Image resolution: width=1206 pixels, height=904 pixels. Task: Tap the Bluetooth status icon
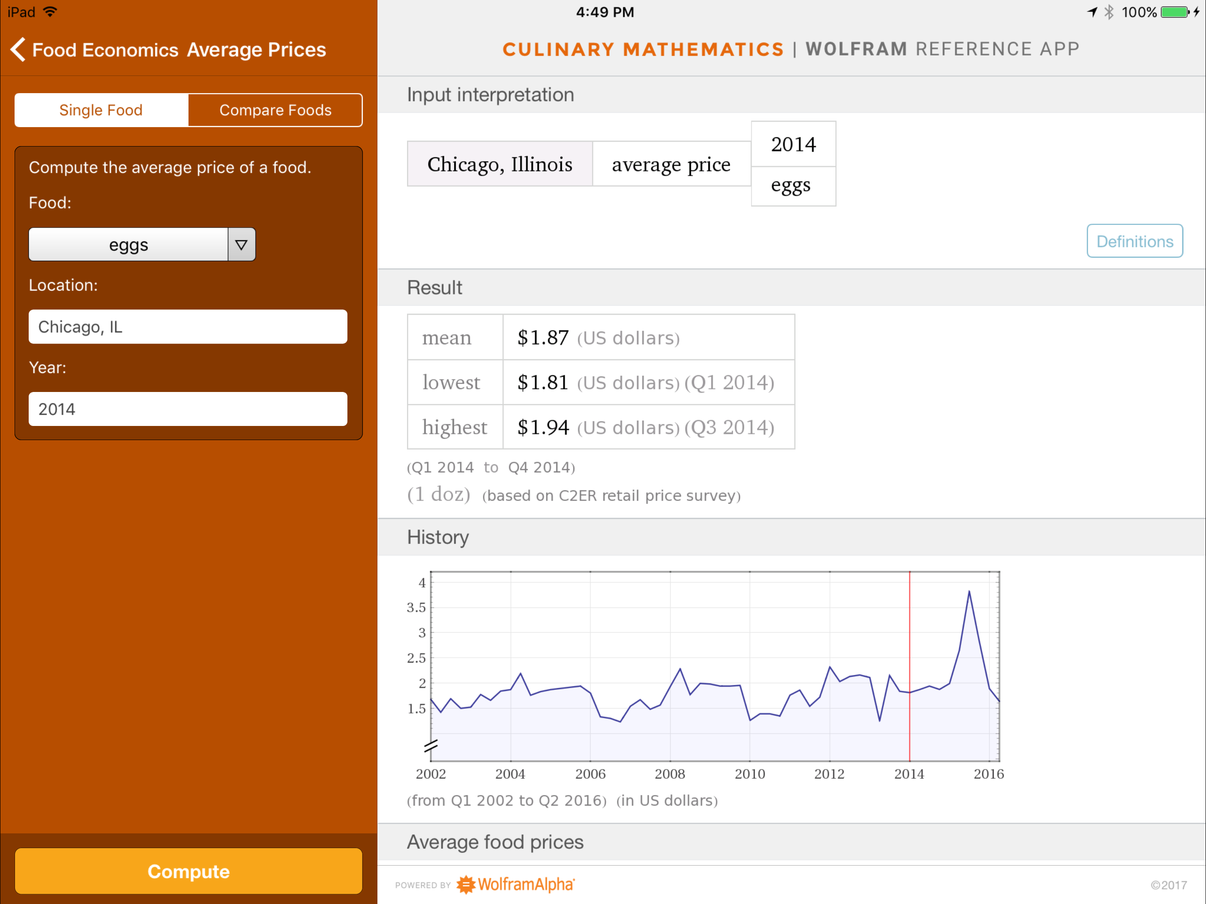[x=1109, y=12]
